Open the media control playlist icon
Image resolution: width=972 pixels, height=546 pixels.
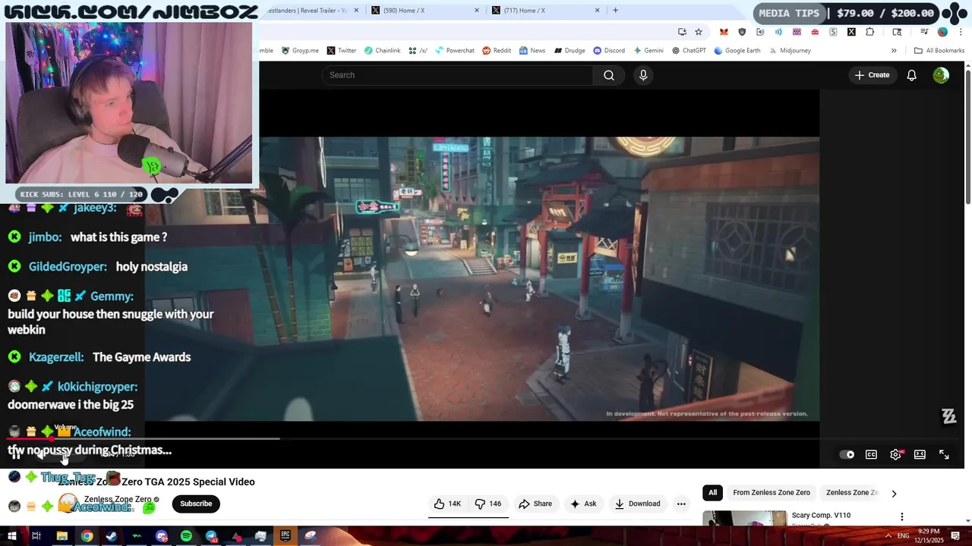click(924, 32)
